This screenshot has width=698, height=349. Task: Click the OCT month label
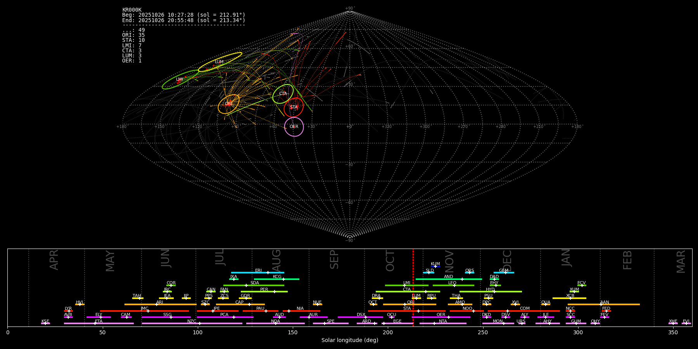click(390, 261)
